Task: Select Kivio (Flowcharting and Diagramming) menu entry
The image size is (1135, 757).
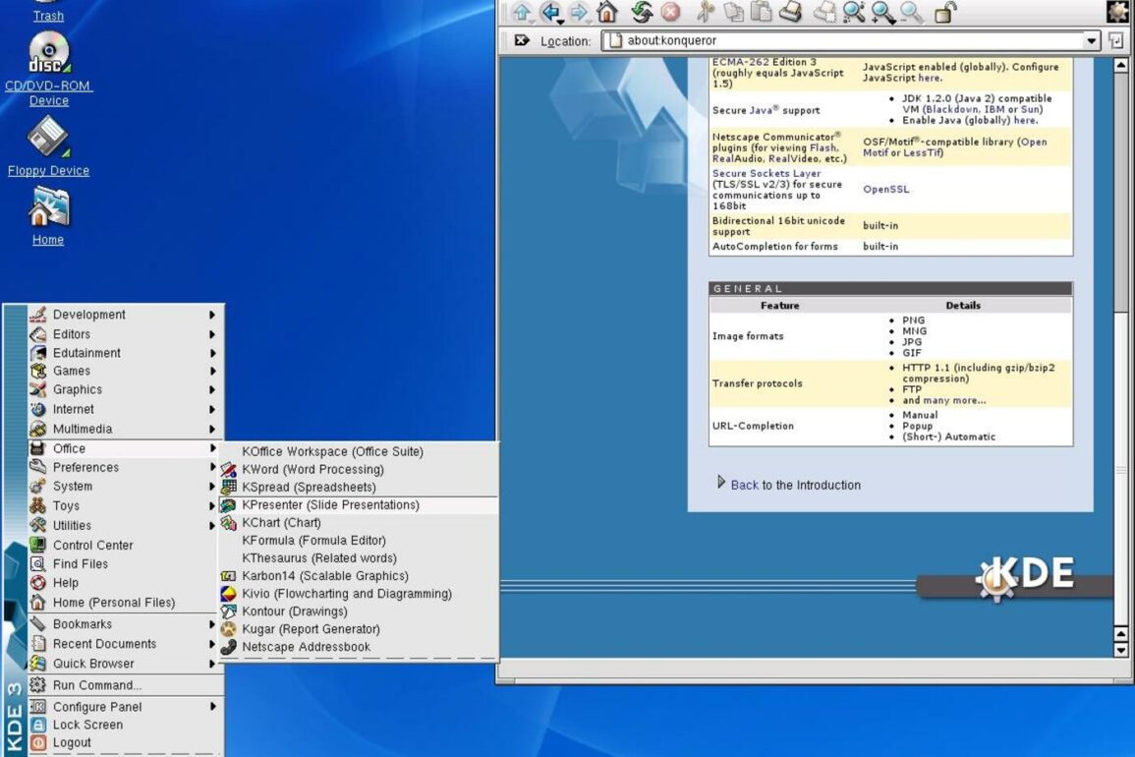Action: pyautogui.click(x=347, y=594)
